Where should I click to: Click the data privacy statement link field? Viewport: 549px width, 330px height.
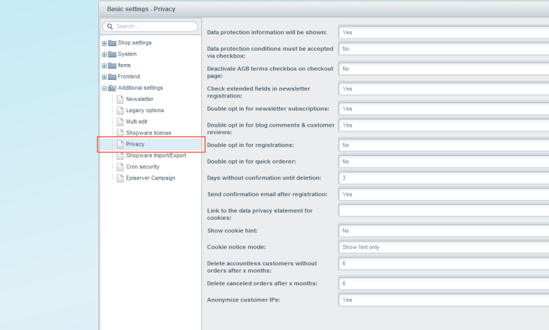tap(443, 211)
